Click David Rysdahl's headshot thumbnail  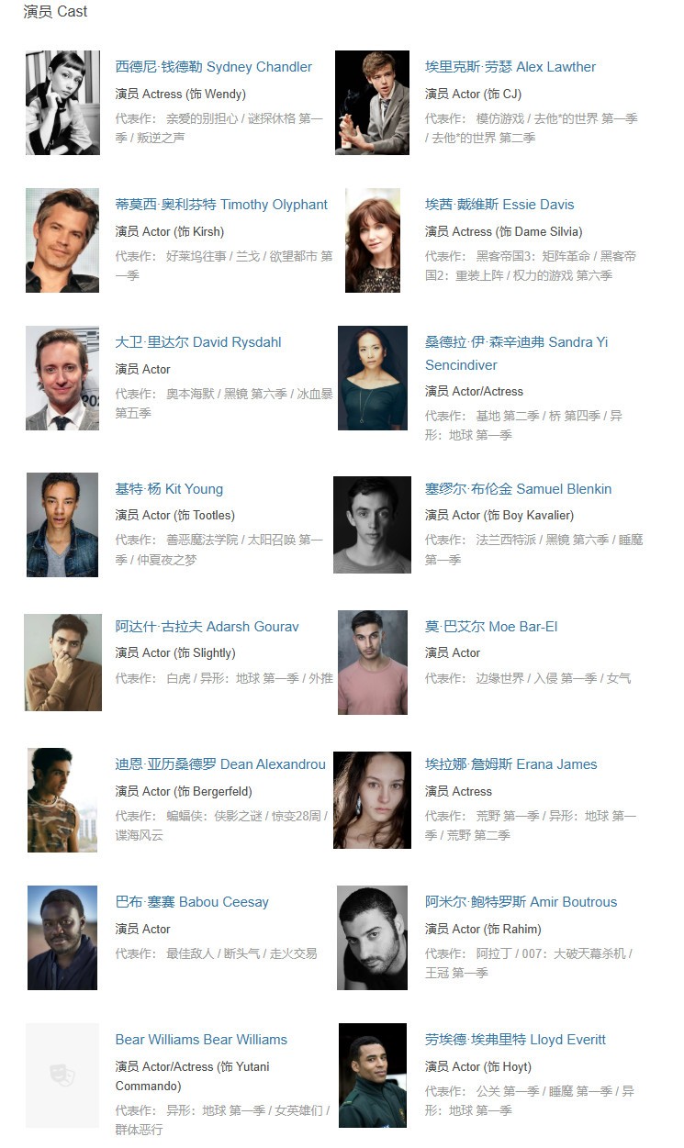pos(62,378)
